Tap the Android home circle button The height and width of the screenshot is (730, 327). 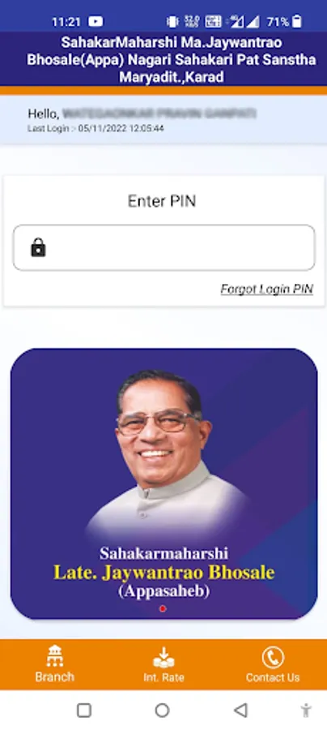point(162,710)
